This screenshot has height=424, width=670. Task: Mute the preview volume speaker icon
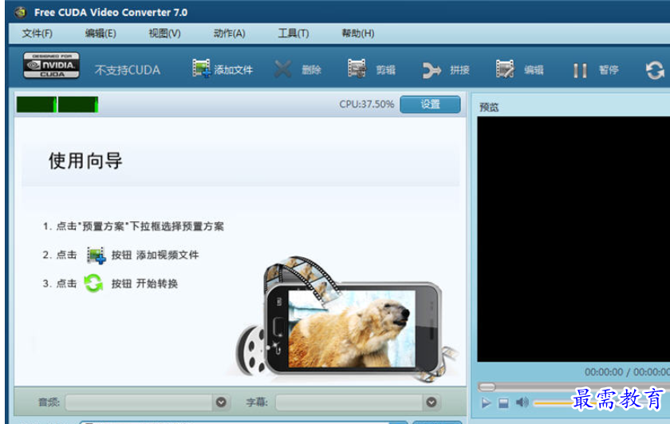pyautogui.click(x=522, y=402)
